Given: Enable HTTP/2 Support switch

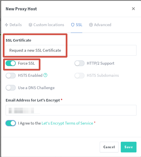Looking at the screenshot, I should [79, 63].
